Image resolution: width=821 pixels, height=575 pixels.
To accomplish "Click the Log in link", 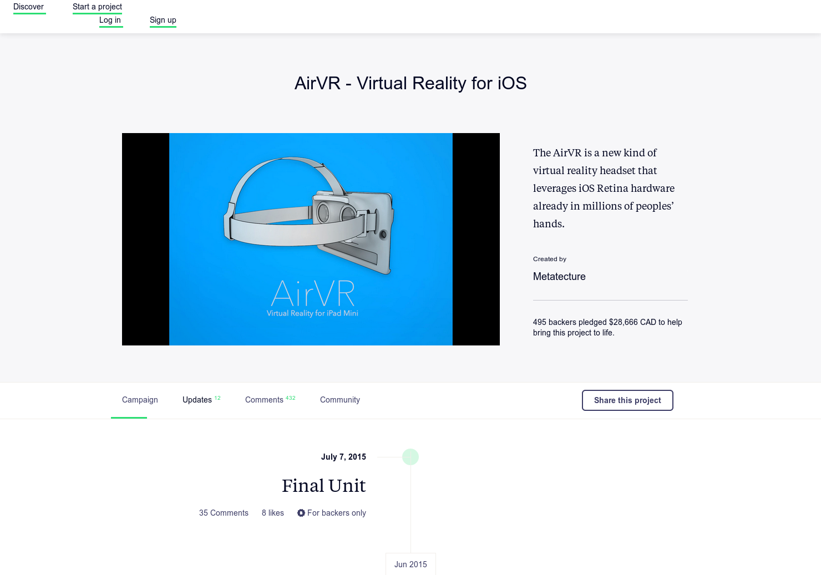I will point(110,20).
